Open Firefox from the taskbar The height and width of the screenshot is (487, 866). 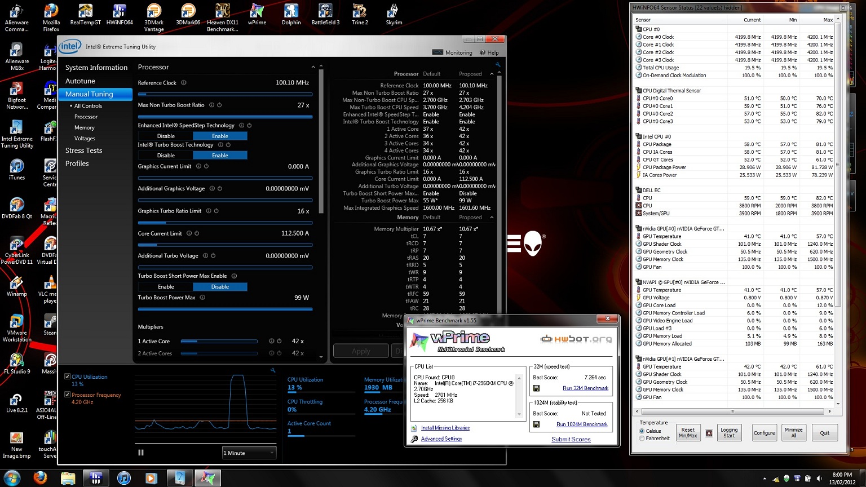click(x=40, y=478)
